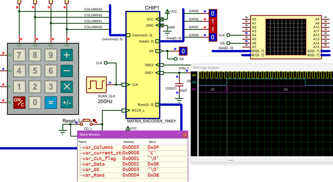Select var_CLK_flag row in Watch Window

tap(133, 158)
